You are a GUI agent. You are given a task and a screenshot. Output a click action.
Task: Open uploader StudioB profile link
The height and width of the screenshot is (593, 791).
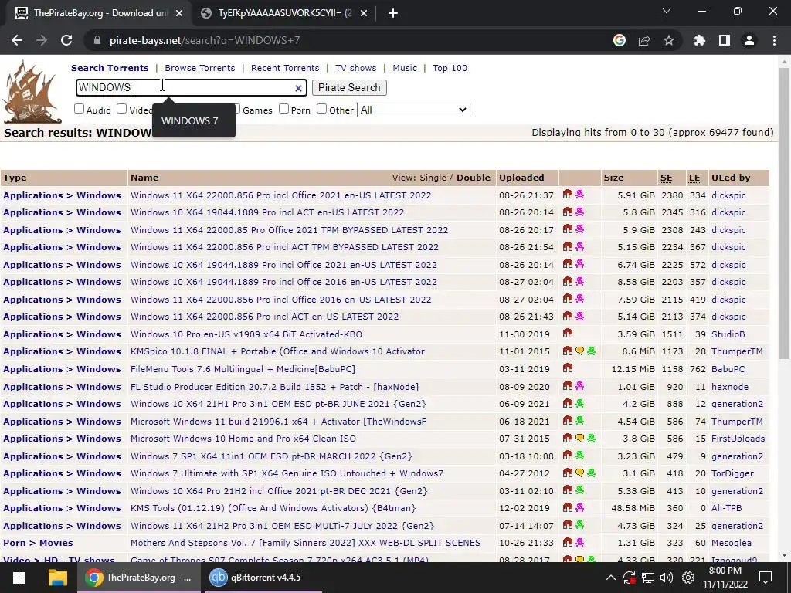tap(728, 334)
